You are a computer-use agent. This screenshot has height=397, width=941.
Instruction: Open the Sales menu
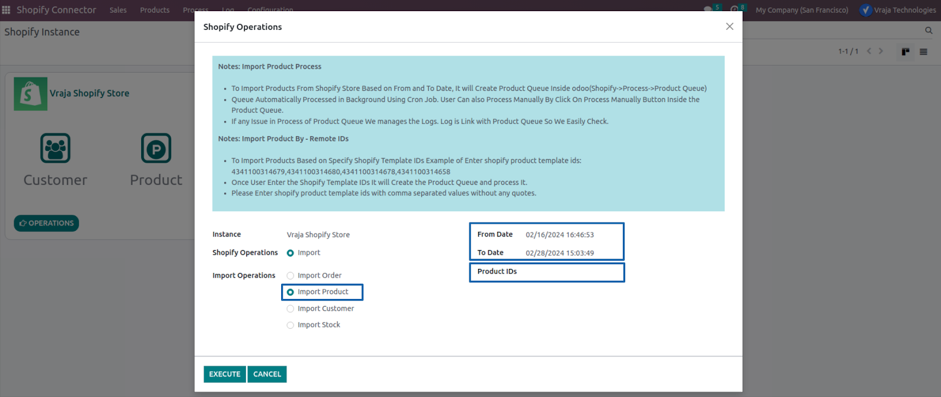118,10
